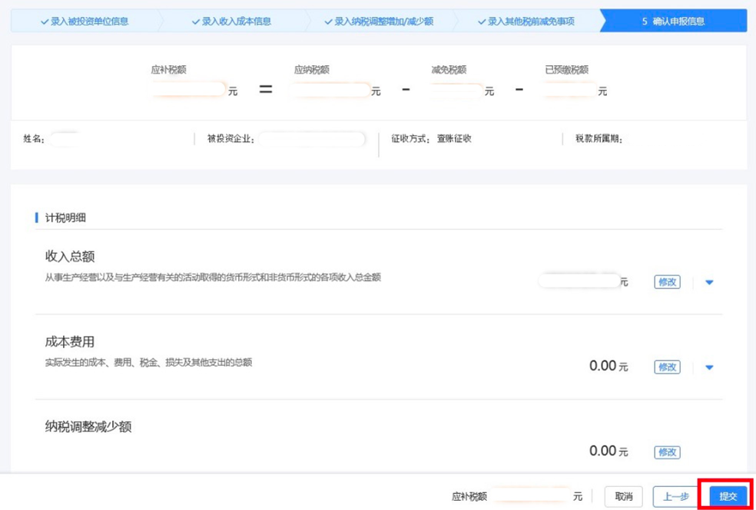The width and height of the screenshot is (756, 510).
Task: Click the 应补税额 input field at top
Action: pyautogui.click(x=190, y=89)
